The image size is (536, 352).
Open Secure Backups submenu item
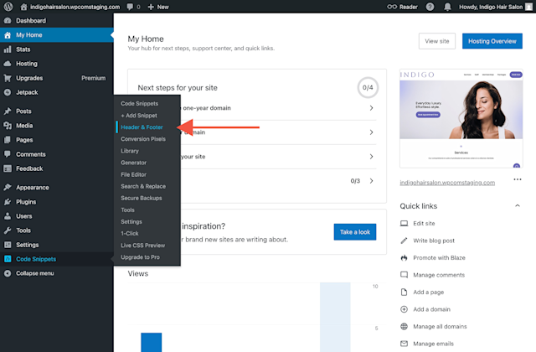[142, 198]
